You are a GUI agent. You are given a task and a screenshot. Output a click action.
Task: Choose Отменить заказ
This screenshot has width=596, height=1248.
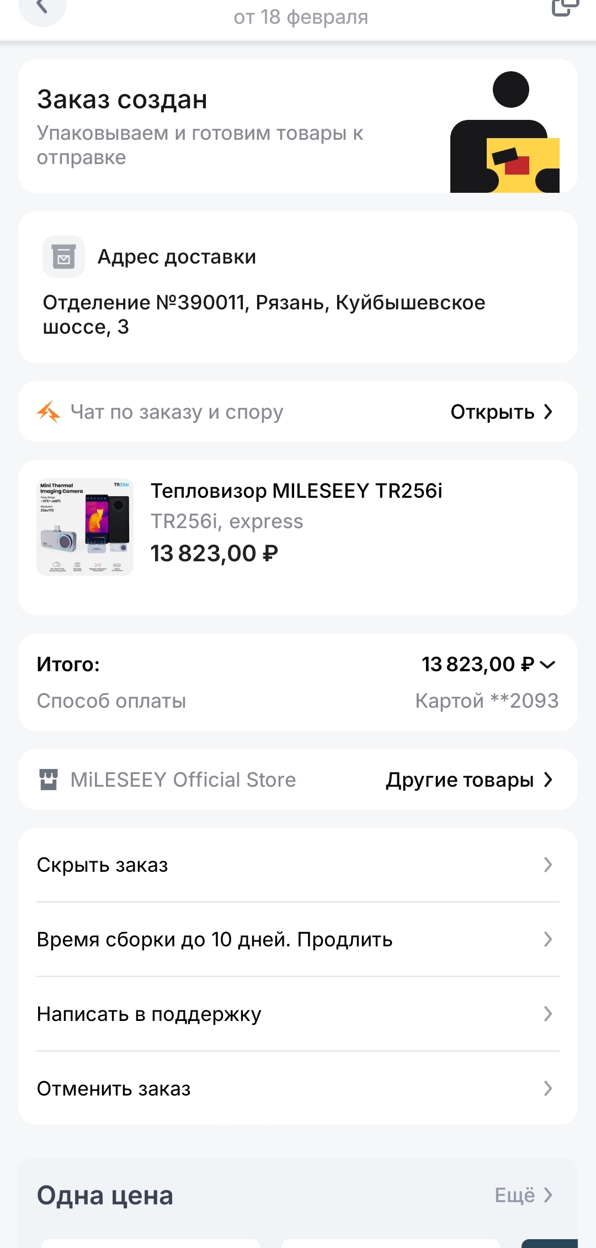pyautogui.click(x=114, y=1089)
